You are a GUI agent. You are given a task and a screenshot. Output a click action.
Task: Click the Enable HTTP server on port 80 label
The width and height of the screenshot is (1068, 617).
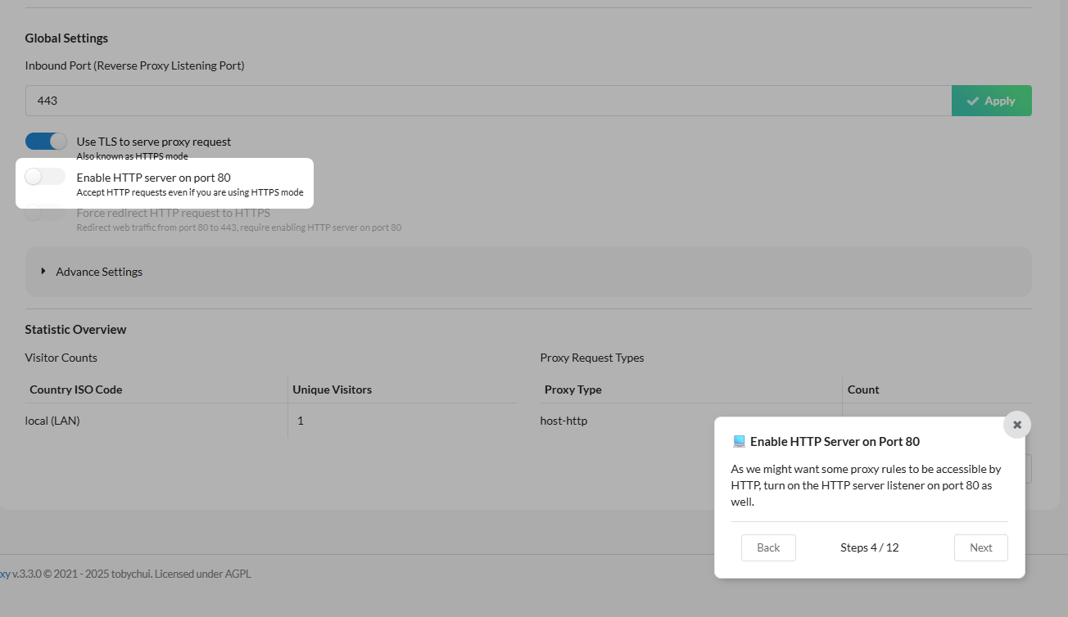[153, 178]
